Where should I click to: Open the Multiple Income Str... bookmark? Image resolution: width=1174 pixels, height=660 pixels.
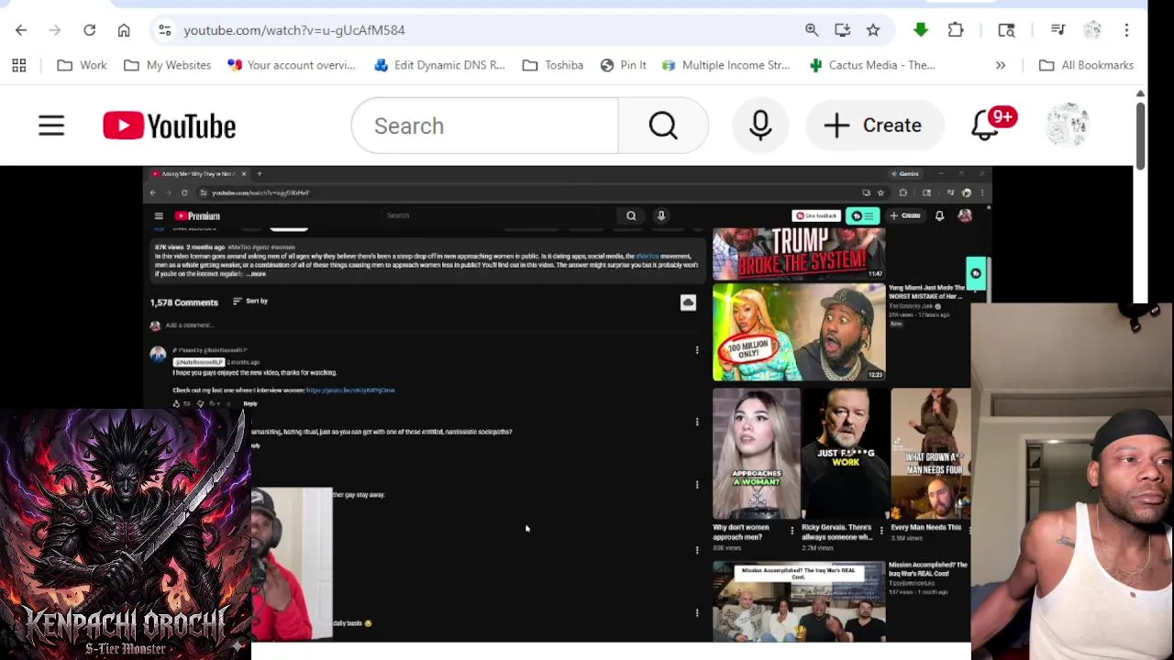click(725, 65)
